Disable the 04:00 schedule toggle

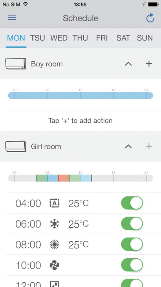point(132,203)
